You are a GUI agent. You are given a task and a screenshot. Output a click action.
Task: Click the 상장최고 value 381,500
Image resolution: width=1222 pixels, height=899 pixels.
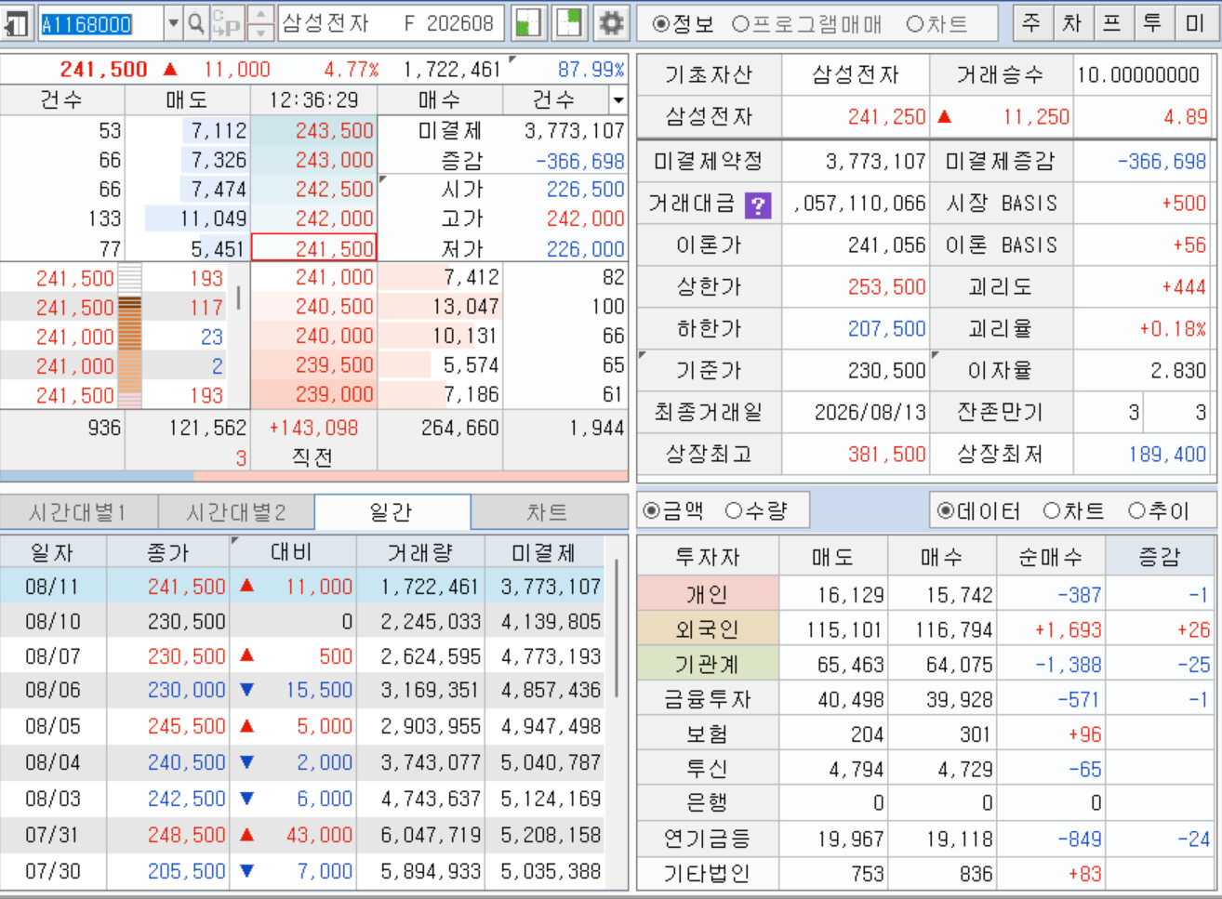(x=886, y=454)
